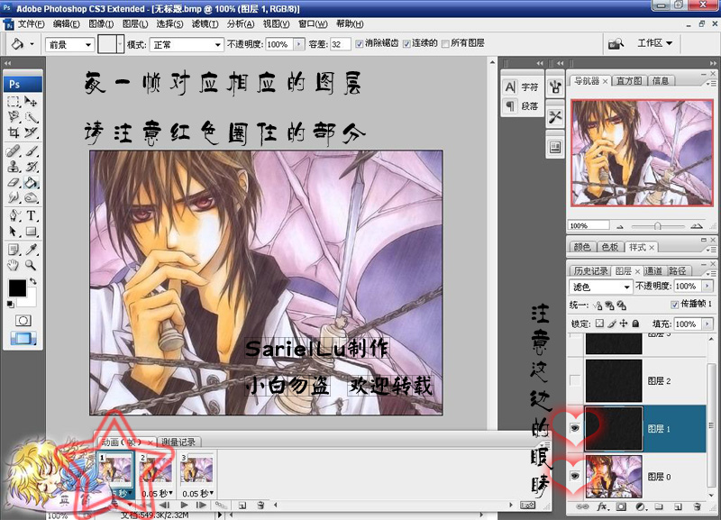Toggle the 传播帧 1 checkbox
The image size is (721, 520).
674,305
